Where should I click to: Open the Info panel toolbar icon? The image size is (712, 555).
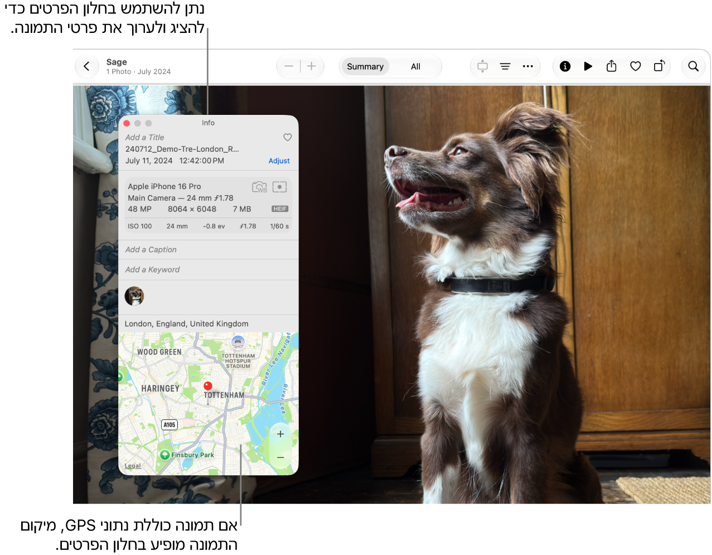[565, 66]
